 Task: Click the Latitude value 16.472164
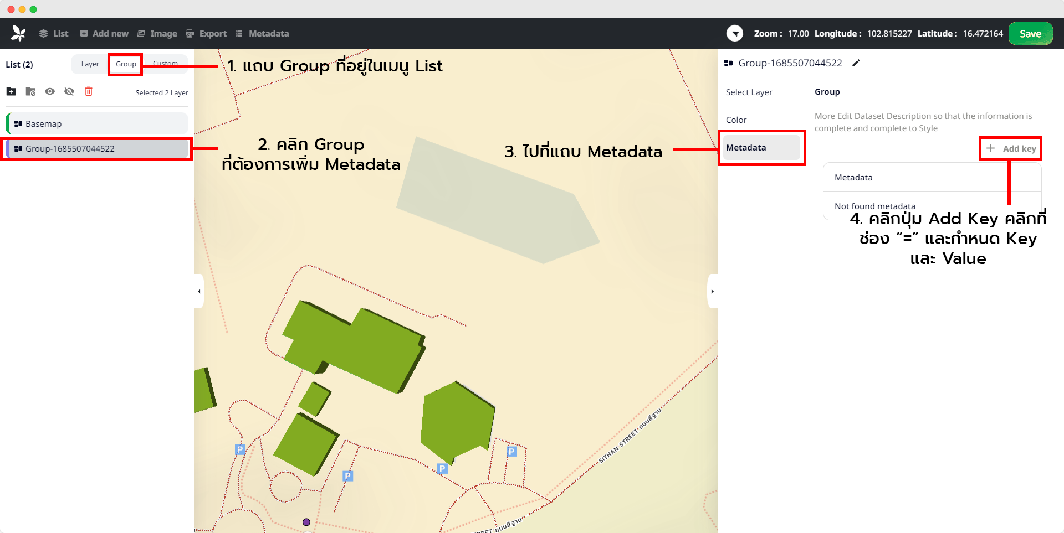tap(983, 33)
